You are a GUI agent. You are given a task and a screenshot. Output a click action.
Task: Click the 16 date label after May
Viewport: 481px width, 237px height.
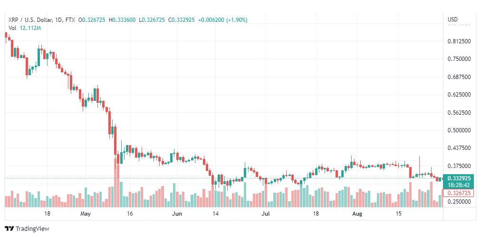click(129, 214)
